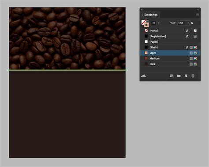Click process color icon on Light row

[x=191, y=53]
